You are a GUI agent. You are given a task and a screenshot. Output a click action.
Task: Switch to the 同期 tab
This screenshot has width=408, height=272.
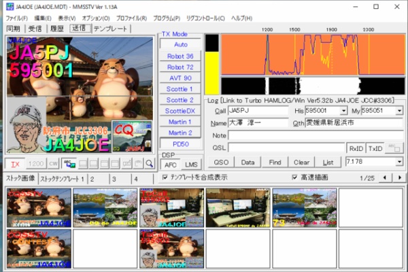tap(14, 29)
